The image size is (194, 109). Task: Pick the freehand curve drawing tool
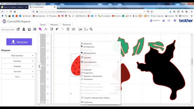coord(51,29)
